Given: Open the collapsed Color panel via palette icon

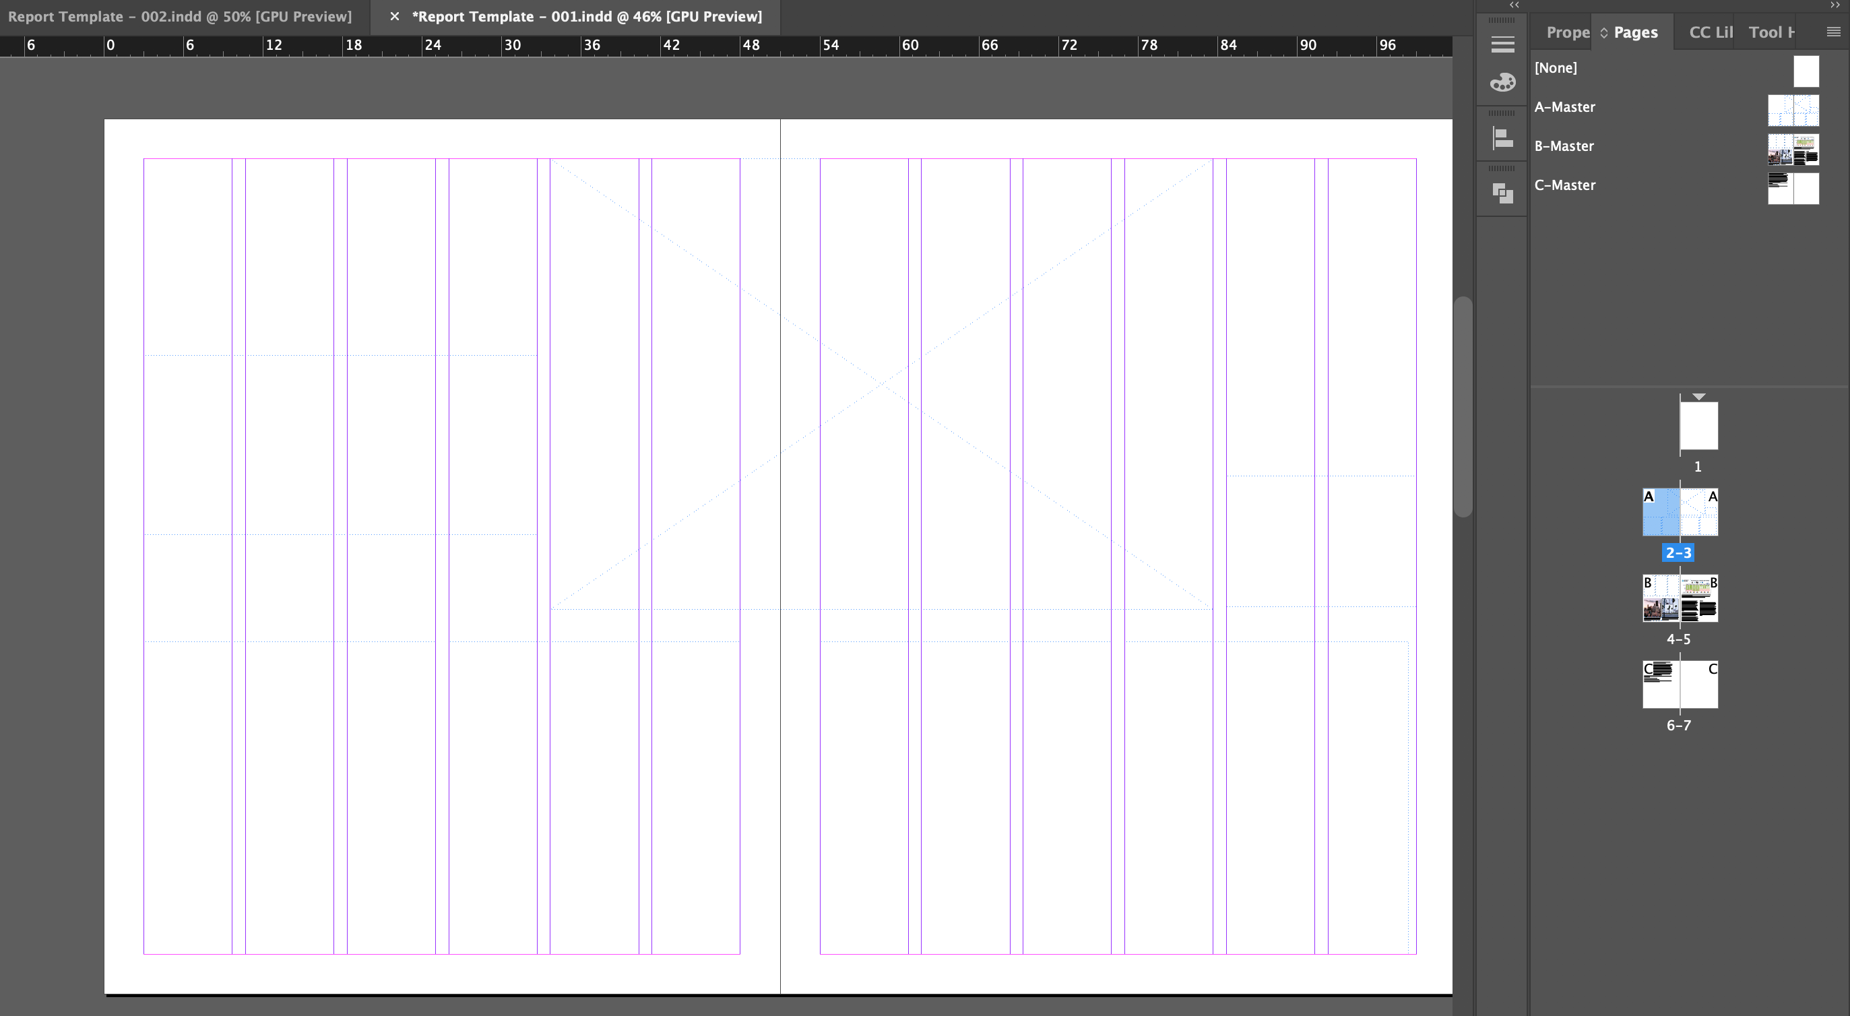Looking at the screenshot, I should [x=1502, y=82].
